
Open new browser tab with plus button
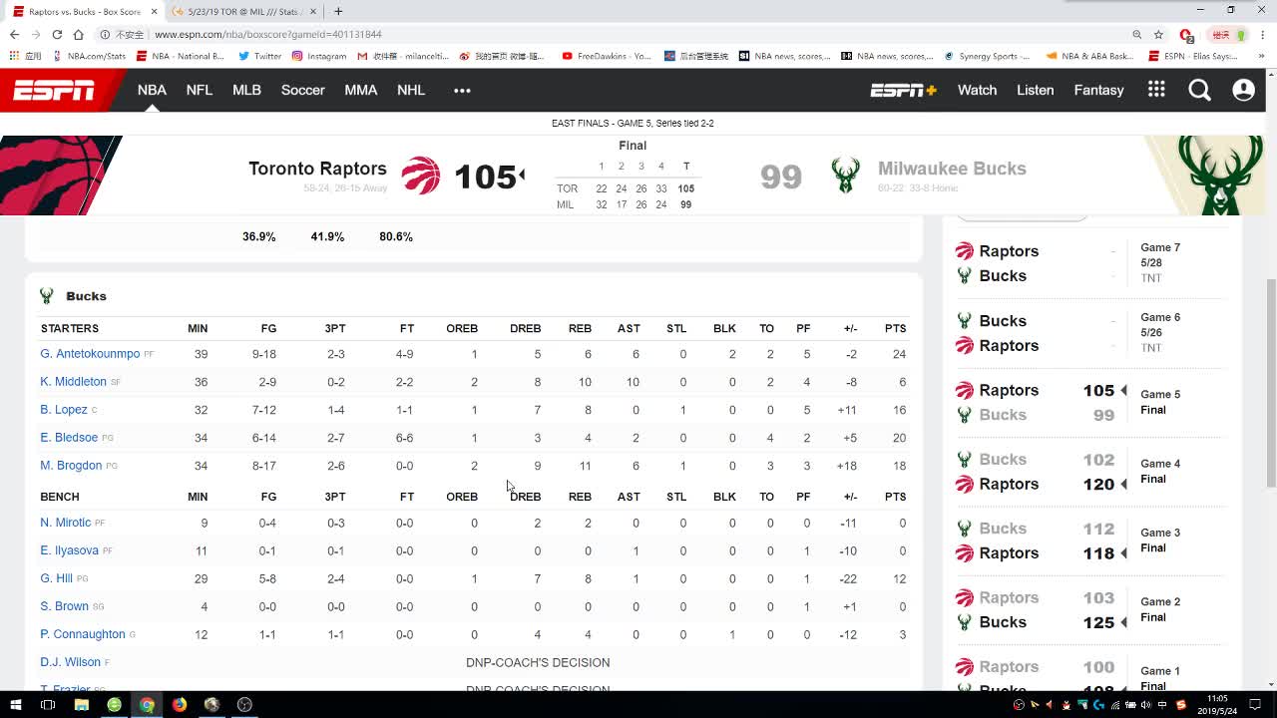click(x=338, y=11)
